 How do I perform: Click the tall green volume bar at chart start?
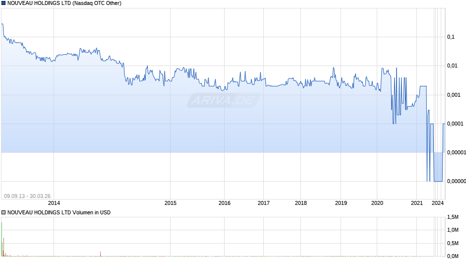[x=2, y=239]
